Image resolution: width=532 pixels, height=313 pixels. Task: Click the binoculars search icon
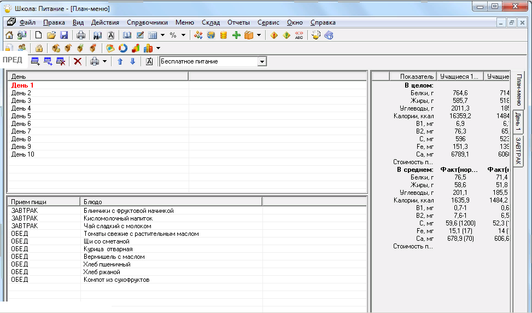click(97, 35)
